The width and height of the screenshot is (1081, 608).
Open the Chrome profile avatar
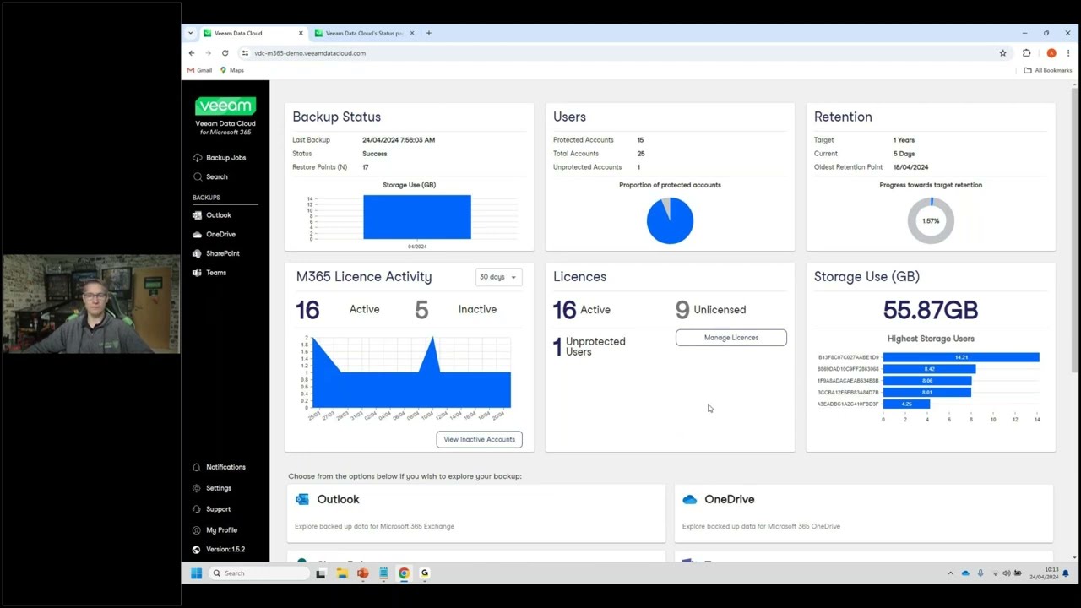(x=1051, y=53)
